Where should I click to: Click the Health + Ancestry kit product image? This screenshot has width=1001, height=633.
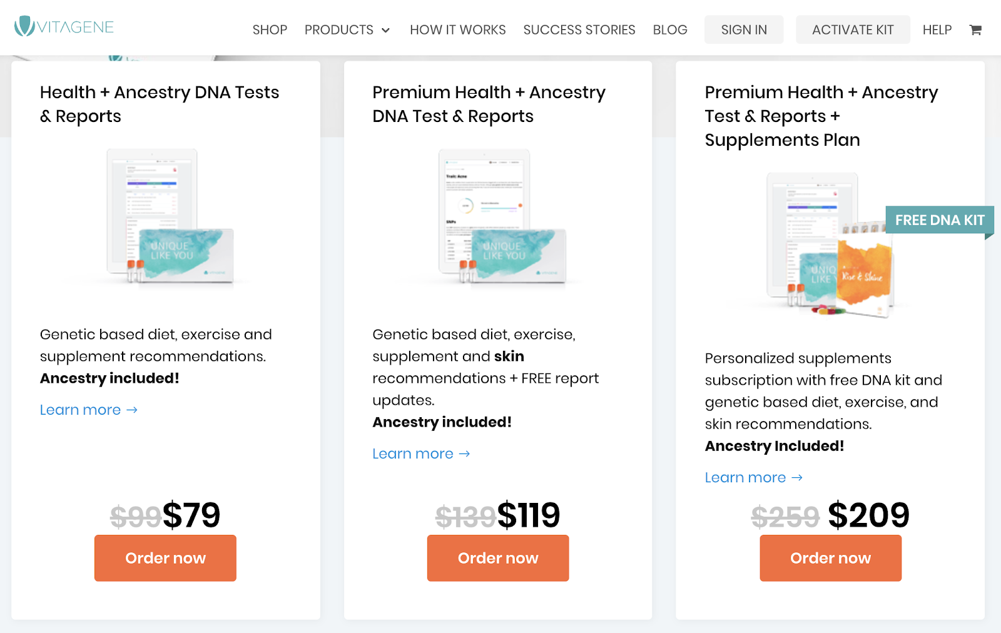tap(169, 217)
